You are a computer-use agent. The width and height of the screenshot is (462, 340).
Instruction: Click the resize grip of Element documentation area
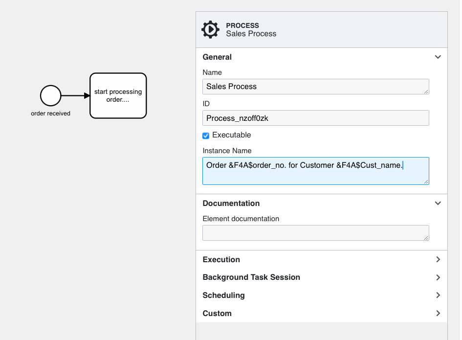(x=426, y=238)
